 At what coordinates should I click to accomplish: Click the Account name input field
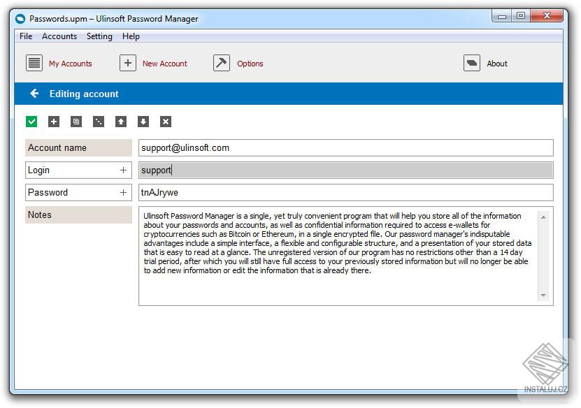pos(345,147)
